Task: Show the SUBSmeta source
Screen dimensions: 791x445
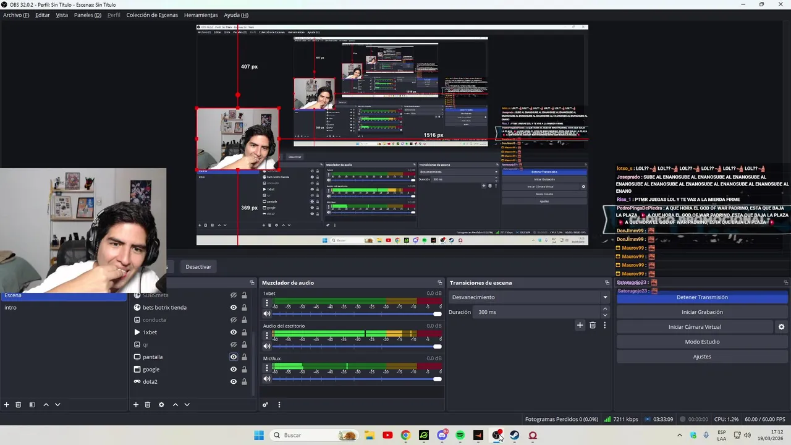Action: (234, 295)
